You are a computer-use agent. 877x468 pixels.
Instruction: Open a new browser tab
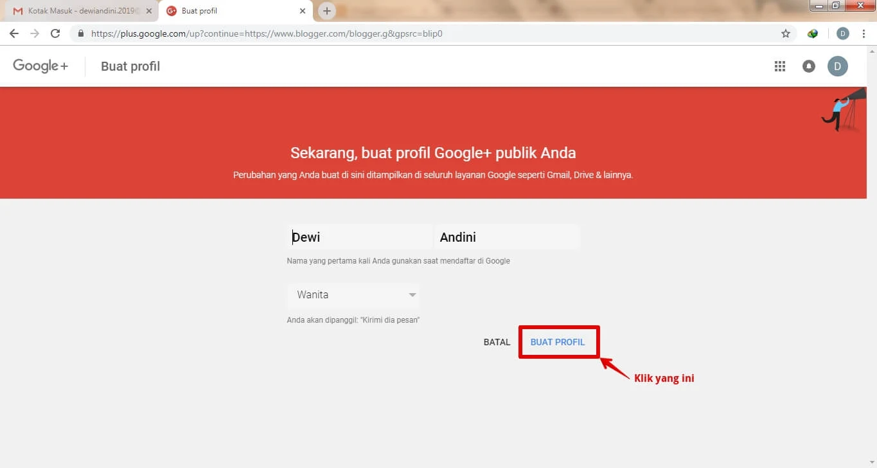(x=327, y=11)
